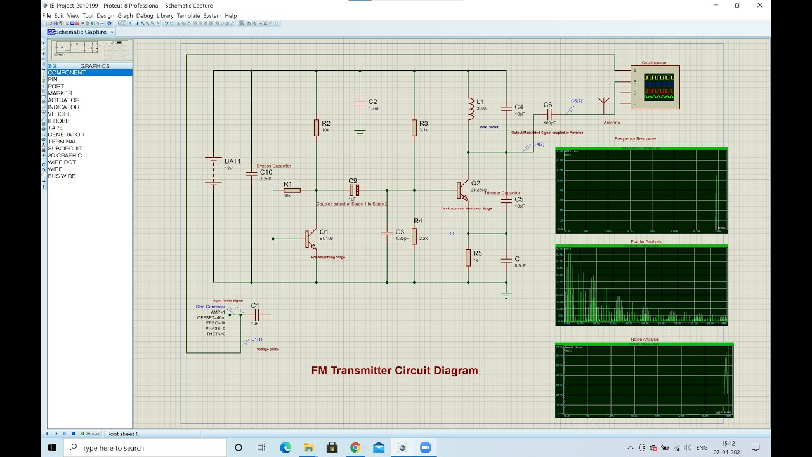Pause the simulation

point(64,434)
